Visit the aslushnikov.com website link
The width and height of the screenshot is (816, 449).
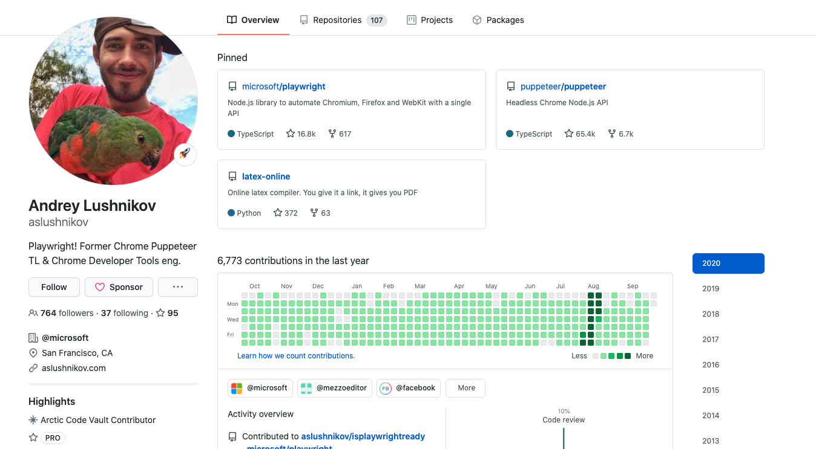click(x=74, y=368)
